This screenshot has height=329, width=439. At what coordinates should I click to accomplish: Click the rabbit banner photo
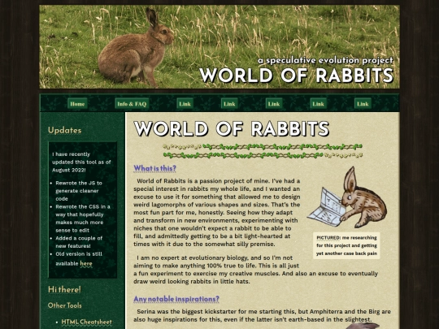click(219, 47)
